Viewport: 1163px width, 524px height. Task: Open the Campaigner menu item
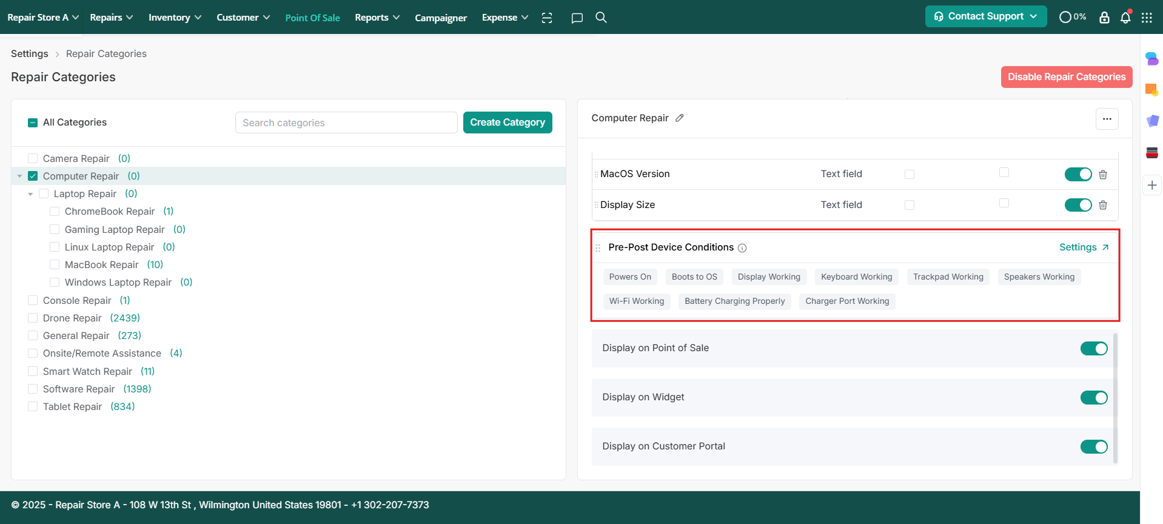[440, 18]
